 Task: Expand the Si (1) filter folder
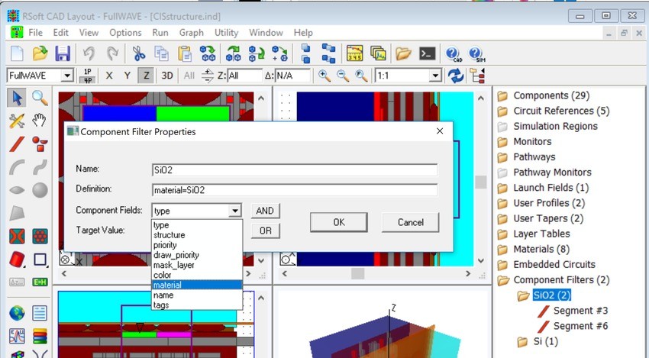[522, 341]
